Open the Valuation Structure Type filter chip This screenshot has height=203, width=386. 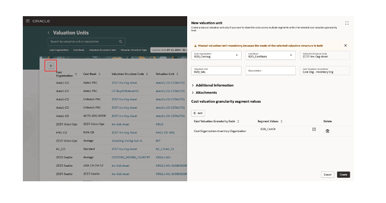click(x=134, y=50)
